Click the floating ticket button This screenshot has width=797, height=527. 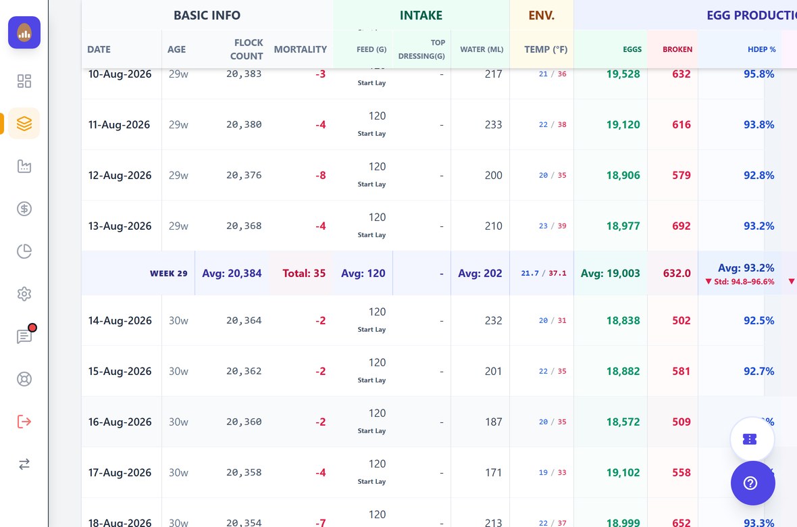click(x=752, y=439)
